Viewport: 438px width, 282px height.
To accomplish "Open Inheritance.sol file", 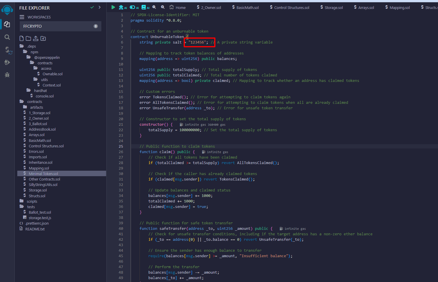I will click(38, 162).
